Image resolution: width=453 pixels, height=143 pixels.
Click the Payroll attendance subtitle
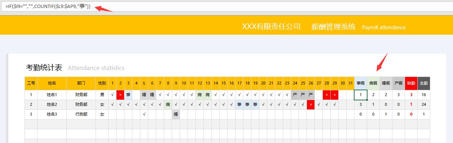pos(384,27)
